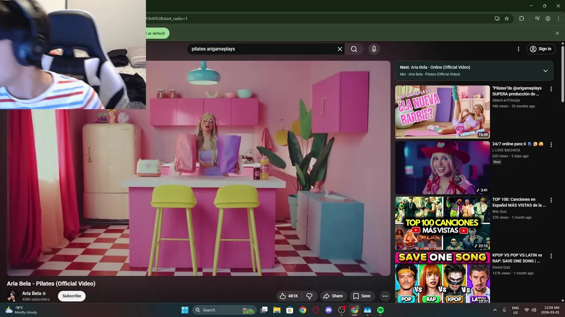Screen dimensions: 565x317
Task: Dislike the Aria Bela video
Action: pyautogui.click(x=309, y=296)
